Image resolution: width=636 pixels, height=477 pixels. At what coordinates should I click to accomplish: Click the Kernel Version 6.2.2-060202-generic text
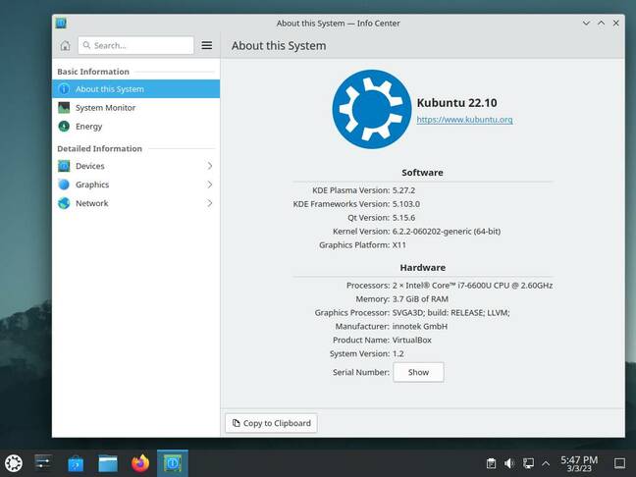447,232
